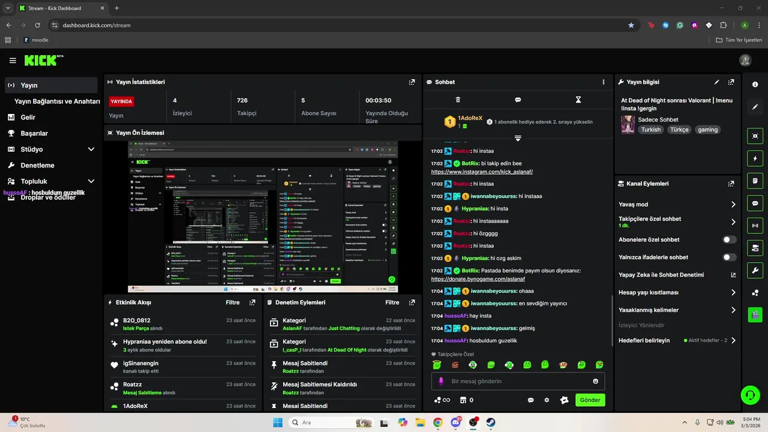Toggle Yalnızca ifadelerle sohbet switch

click(729, 257)
